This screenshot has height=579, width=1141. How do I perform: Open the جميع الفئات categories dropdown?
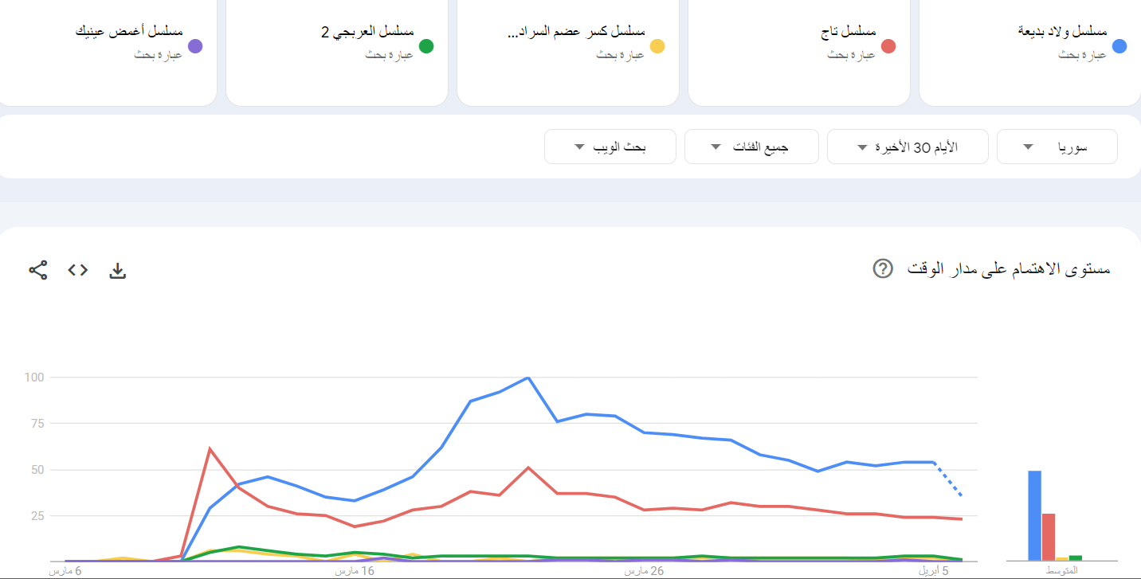pos(751,147)
